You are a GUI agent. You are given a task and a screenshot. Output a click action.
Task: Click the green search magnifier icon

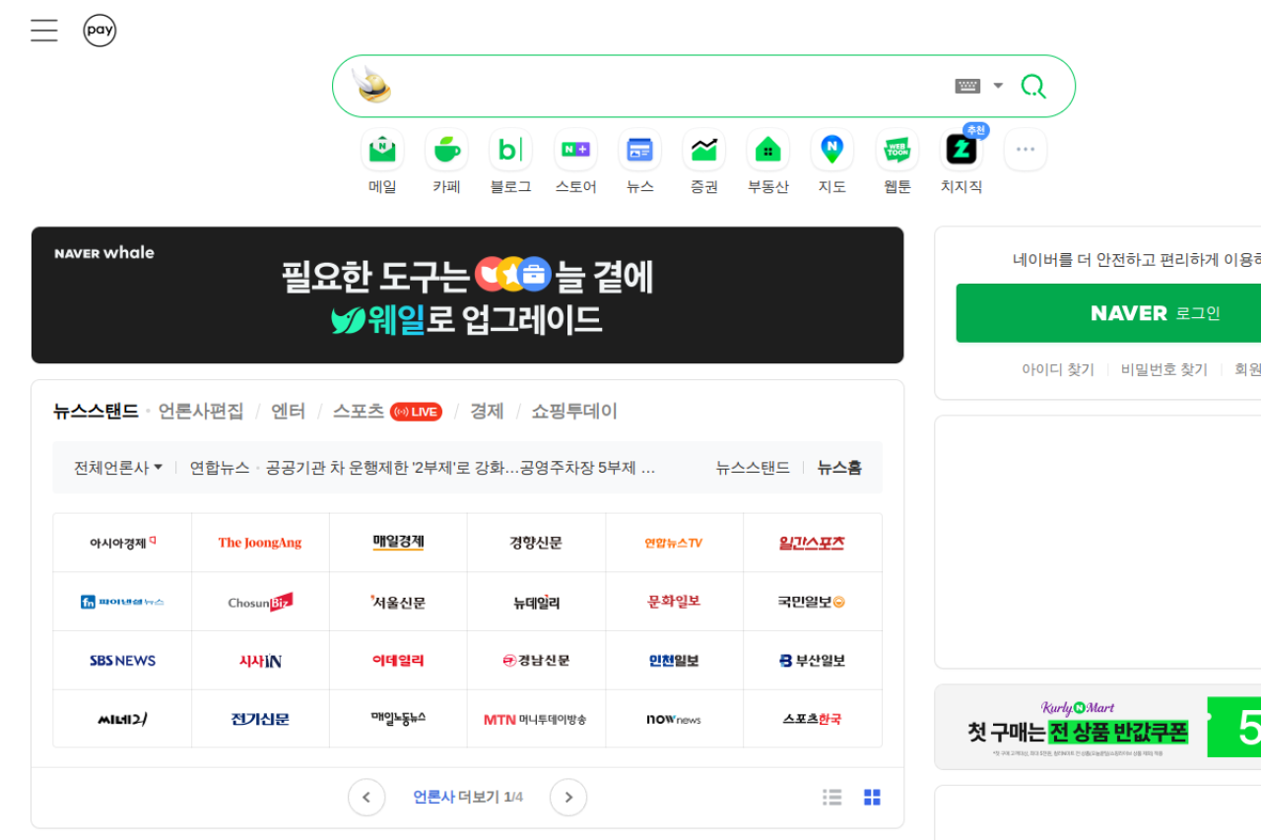coord(1032,87)
